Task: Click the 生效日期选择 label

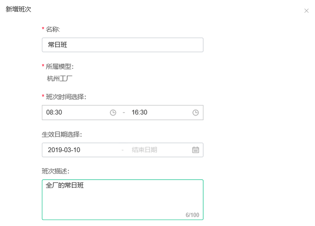Action: pyautogui.click(x=62, y=134)
